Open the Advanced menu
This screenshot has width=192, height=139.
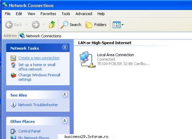[x=84, y=14]
